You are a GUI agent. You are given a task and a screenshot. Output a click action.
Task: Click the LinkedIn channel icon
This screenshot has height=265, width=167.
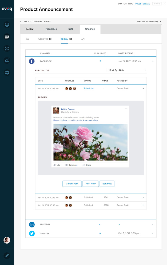(x=32, y=224)
